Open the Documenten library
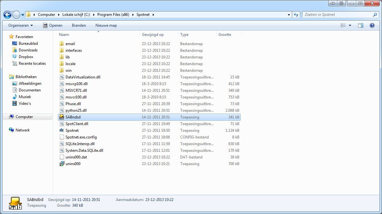 30,90
